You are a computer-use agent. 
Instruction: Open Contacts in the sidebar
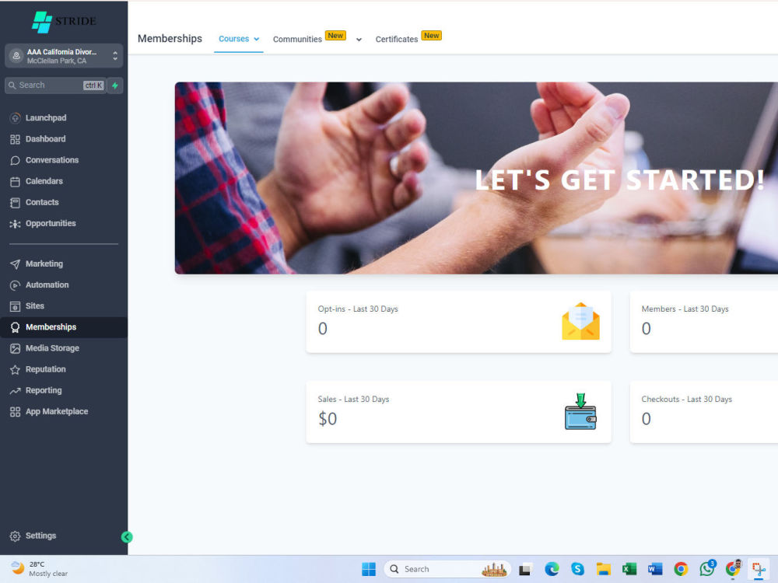(42, 202)
